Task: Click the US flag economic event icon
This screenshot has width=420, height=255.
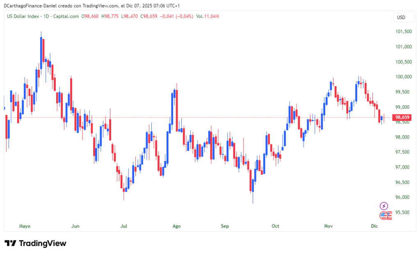Action: (x=384, y=215)
